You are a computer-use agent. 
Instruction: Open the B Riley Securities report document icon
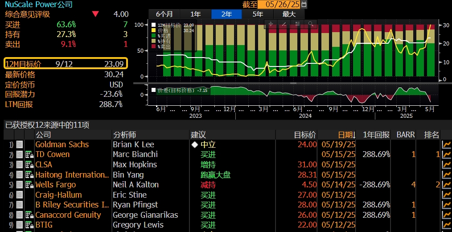coord(19,205)
